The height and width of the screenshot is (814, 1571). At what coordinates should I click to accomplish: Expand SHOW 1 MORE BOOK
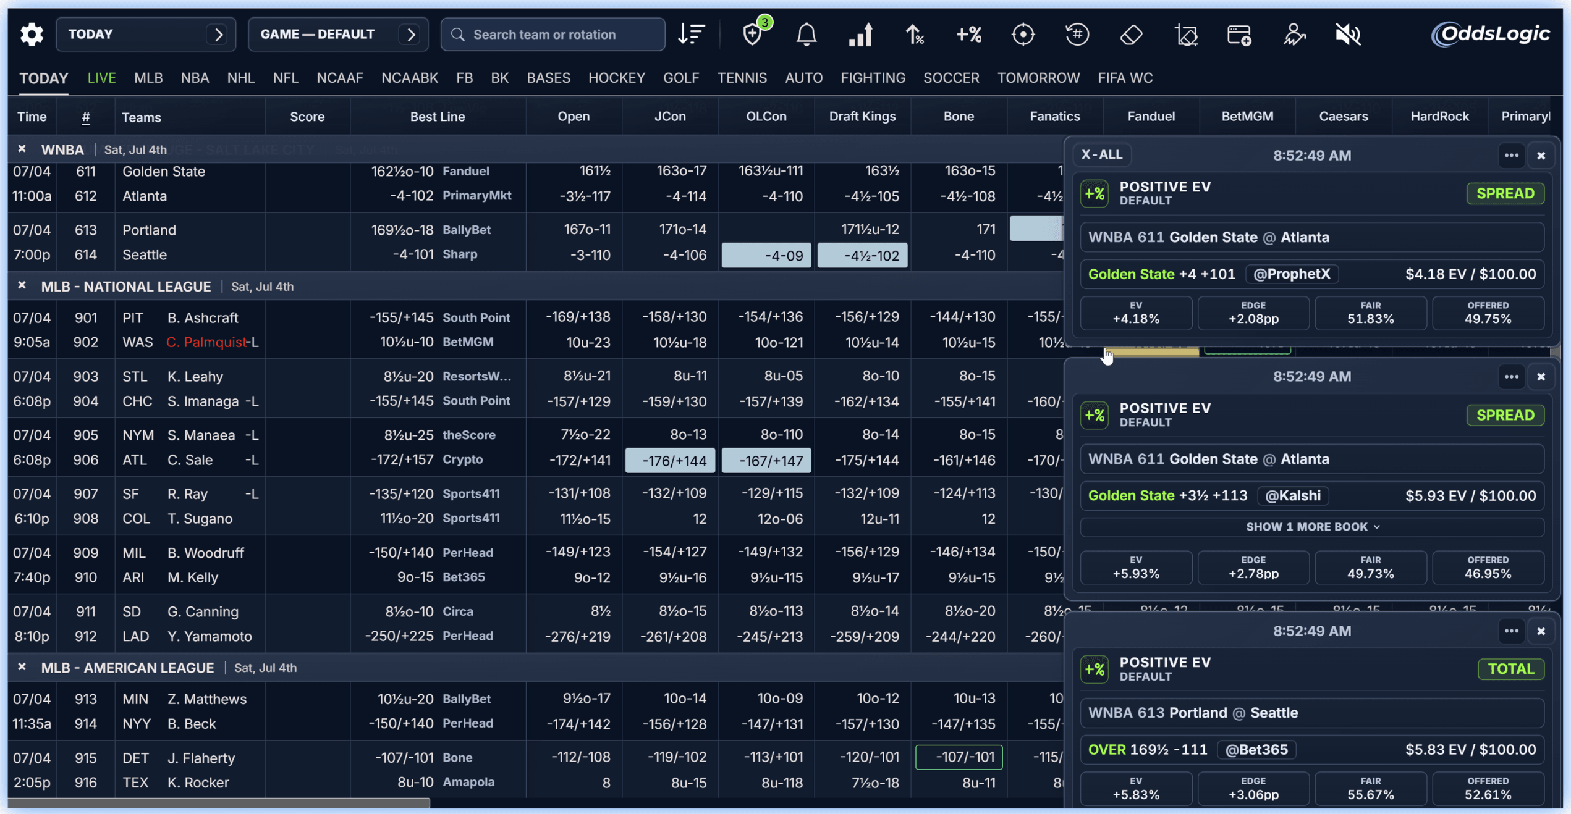1312,527
